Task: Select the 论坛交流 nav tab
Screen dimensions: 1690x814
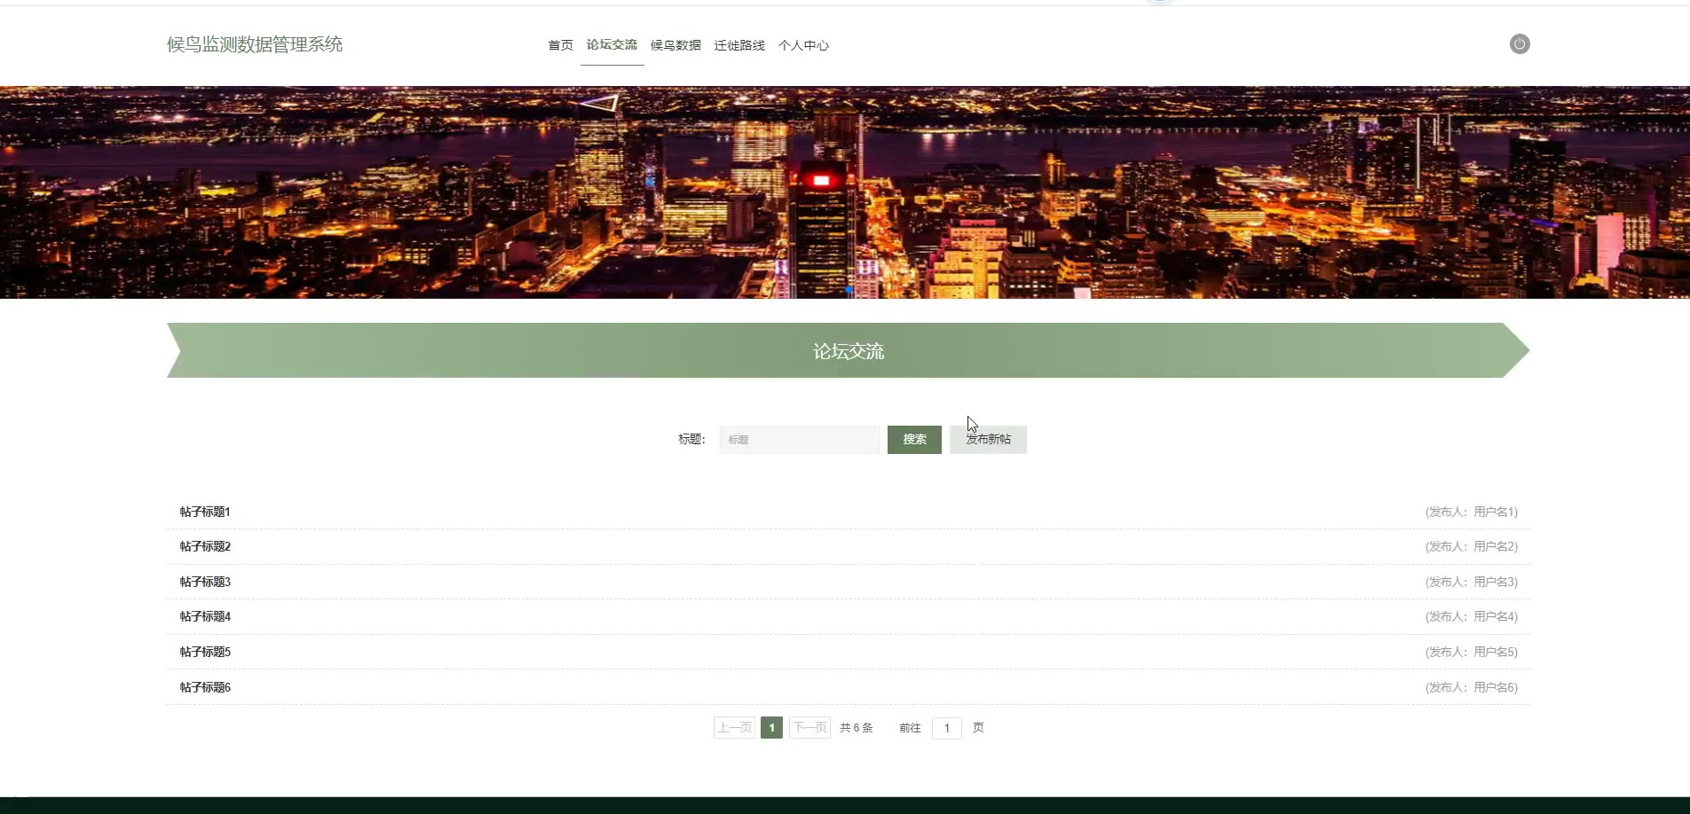Action: (x=612, y=44)
